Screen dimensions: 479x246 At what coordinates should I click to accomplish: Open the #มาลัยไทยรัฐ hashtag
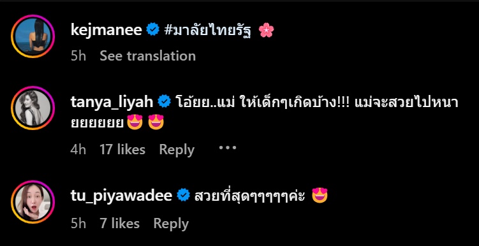pos(207,31)
